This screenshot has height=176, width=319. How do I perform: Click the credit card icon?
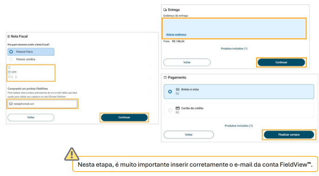click(x=178, y=108)
